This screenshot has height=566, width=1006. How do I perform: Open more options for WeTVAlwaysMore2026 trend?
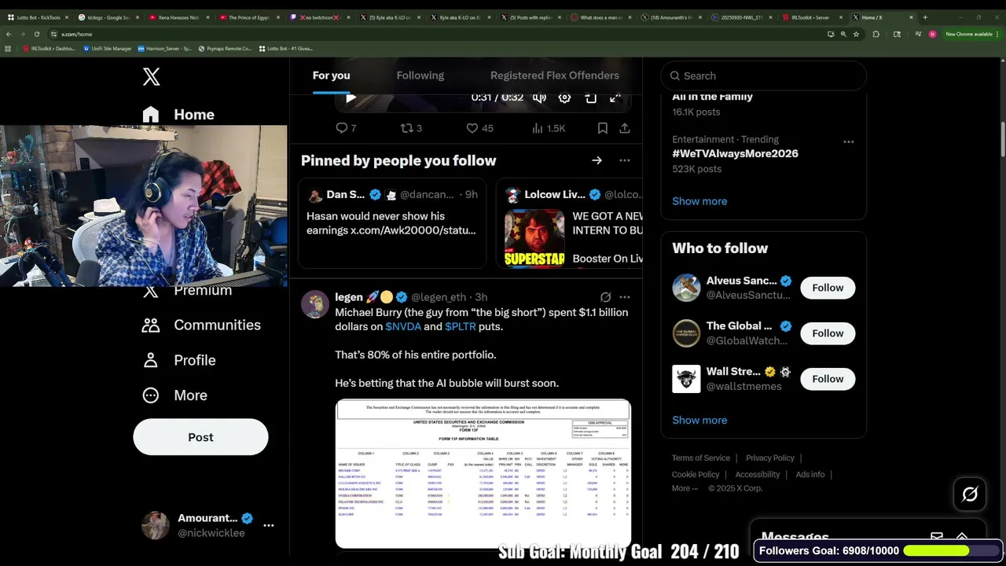pyautogui.click(x=848, y=141)
